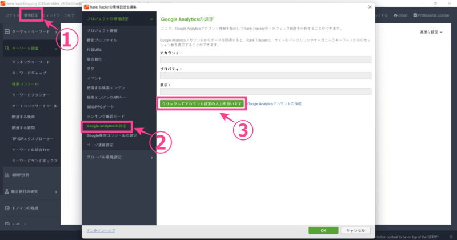
Task: Click the Google Analyticsの設定 heading text
Action: pos(187,19)
